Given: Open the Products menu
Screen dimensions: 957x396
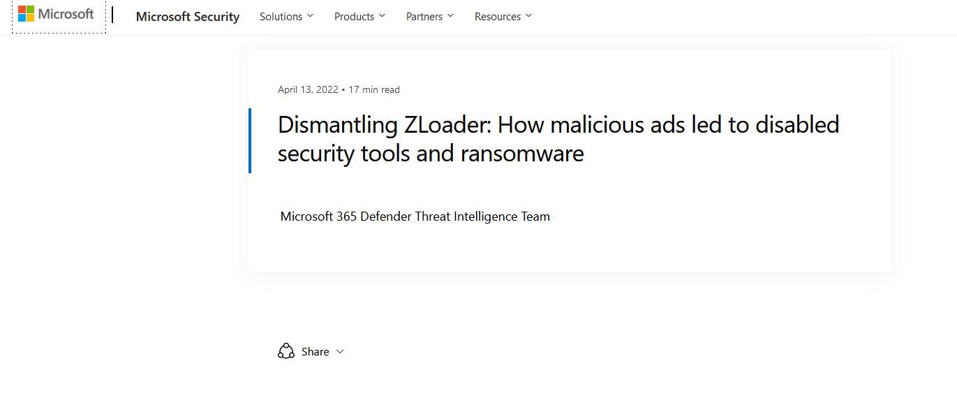Looking at the screenshot, I should pos(354,17).
